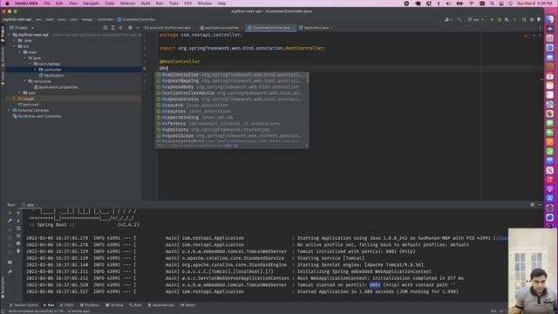The image size is (558, 314).
Task: Open the run configuration dropdown 'app'
Action: 476,19
